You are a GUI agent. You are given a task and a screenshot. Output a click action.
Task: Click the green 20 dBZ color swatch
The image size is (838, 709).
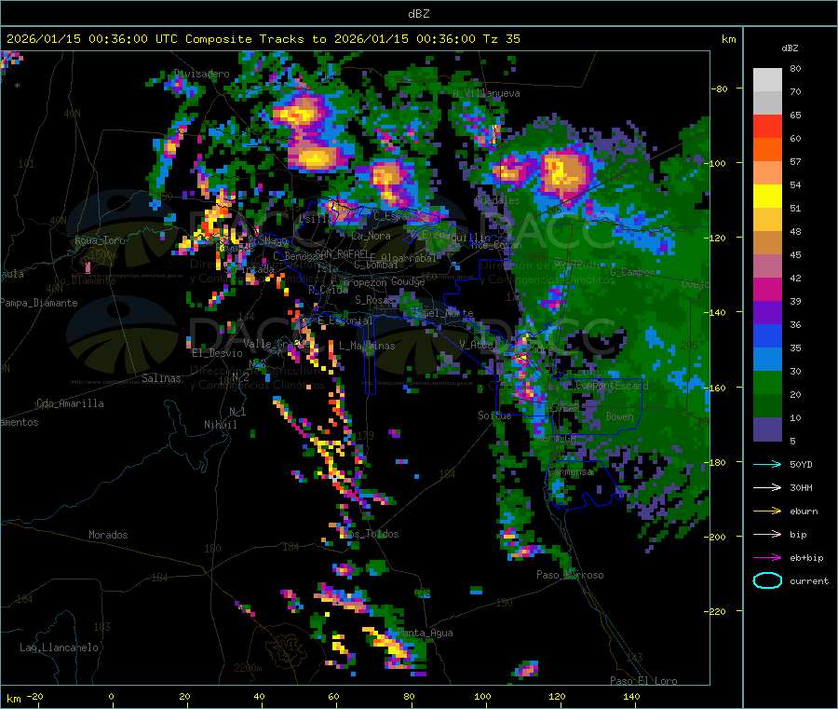(x=767, y=382)
